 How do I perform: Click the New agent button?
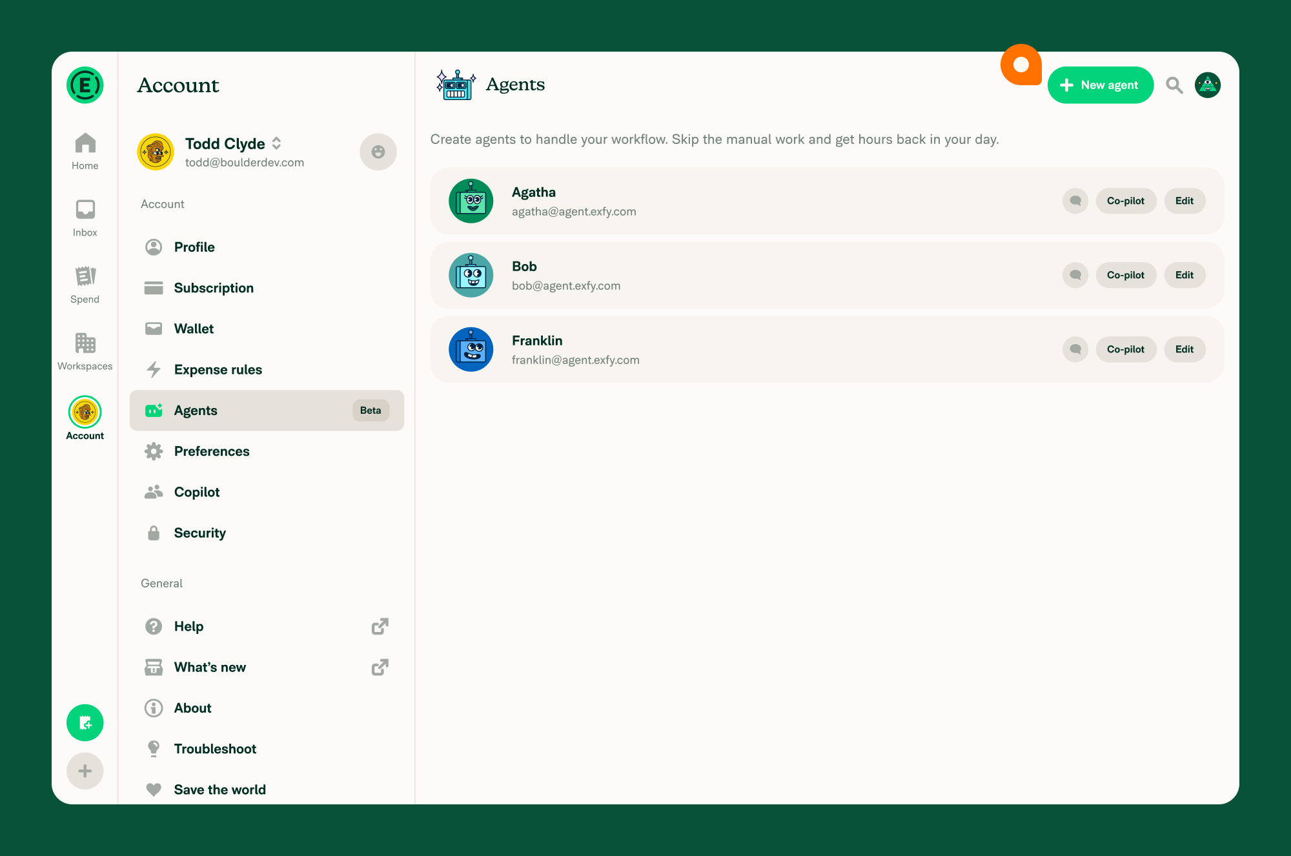[x=1101, y=85]
